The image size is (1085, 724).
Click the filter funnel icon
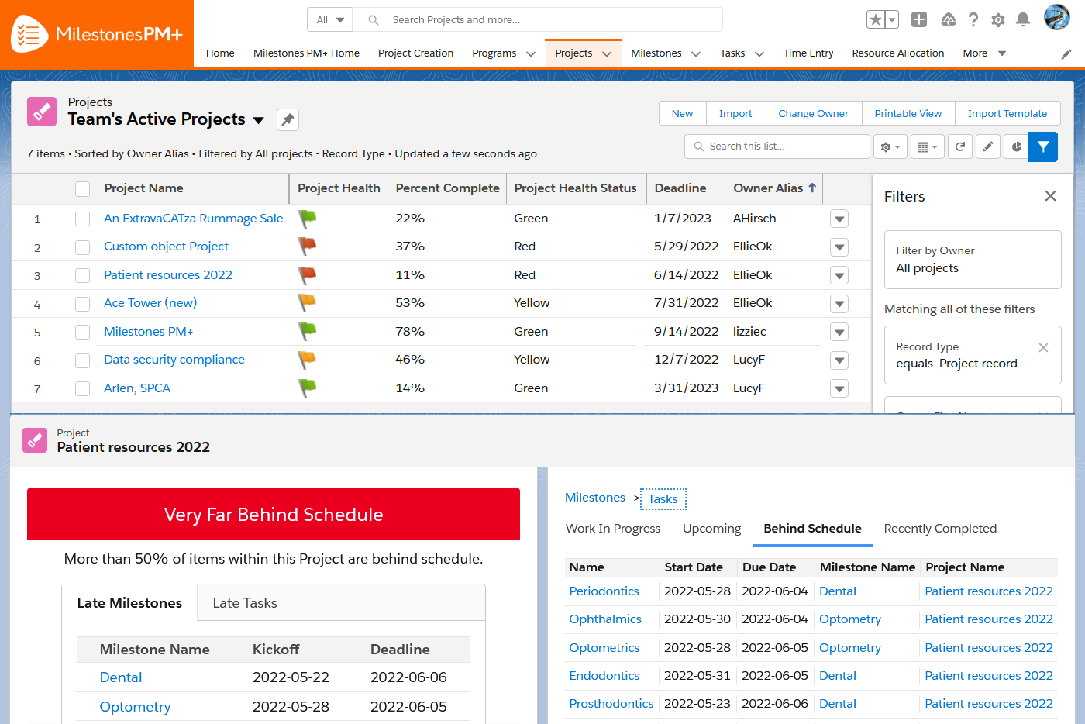[1043, 147]
